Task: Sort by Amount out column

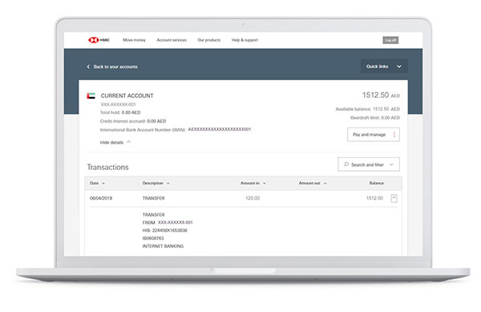Action: coord(313,183)
